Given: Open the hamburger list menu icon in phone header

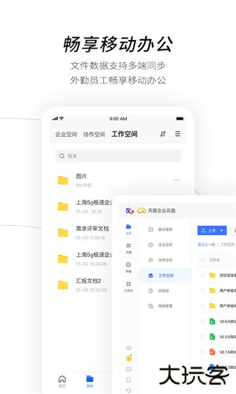Looking at the screenshot, I should pyautogui.click(x=178, y=134).
